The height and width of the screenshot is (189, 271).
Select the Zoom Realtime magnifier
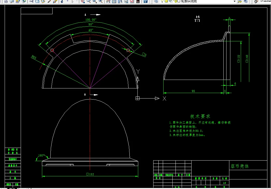tap(89, 1)
